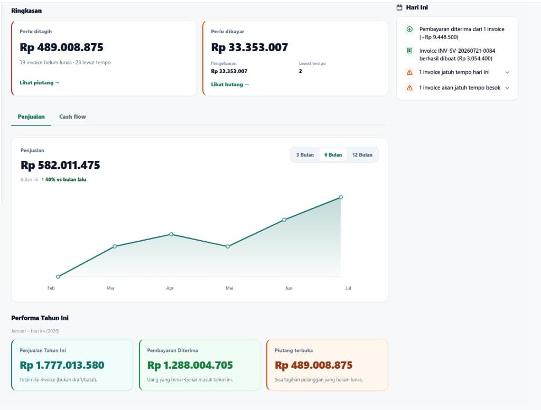Click the calendar icon beside Hari Ini
Viewport: 541px width, 410px height.
(x=399, y=7)
